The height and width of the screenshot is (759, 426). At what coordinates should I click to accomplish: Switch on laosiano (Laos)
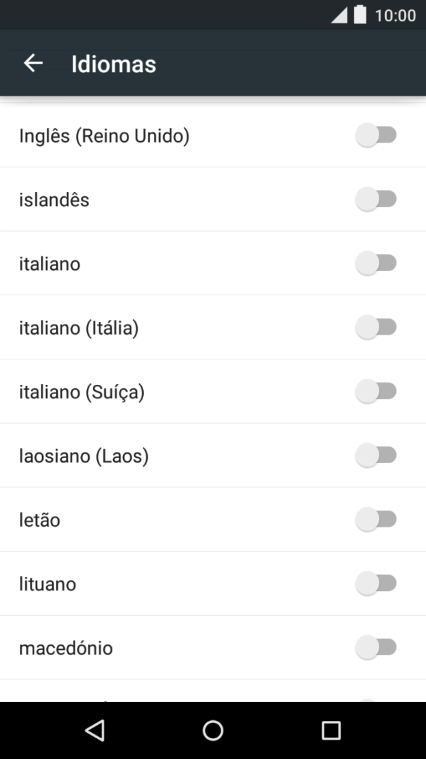click(x=377, y=455)
